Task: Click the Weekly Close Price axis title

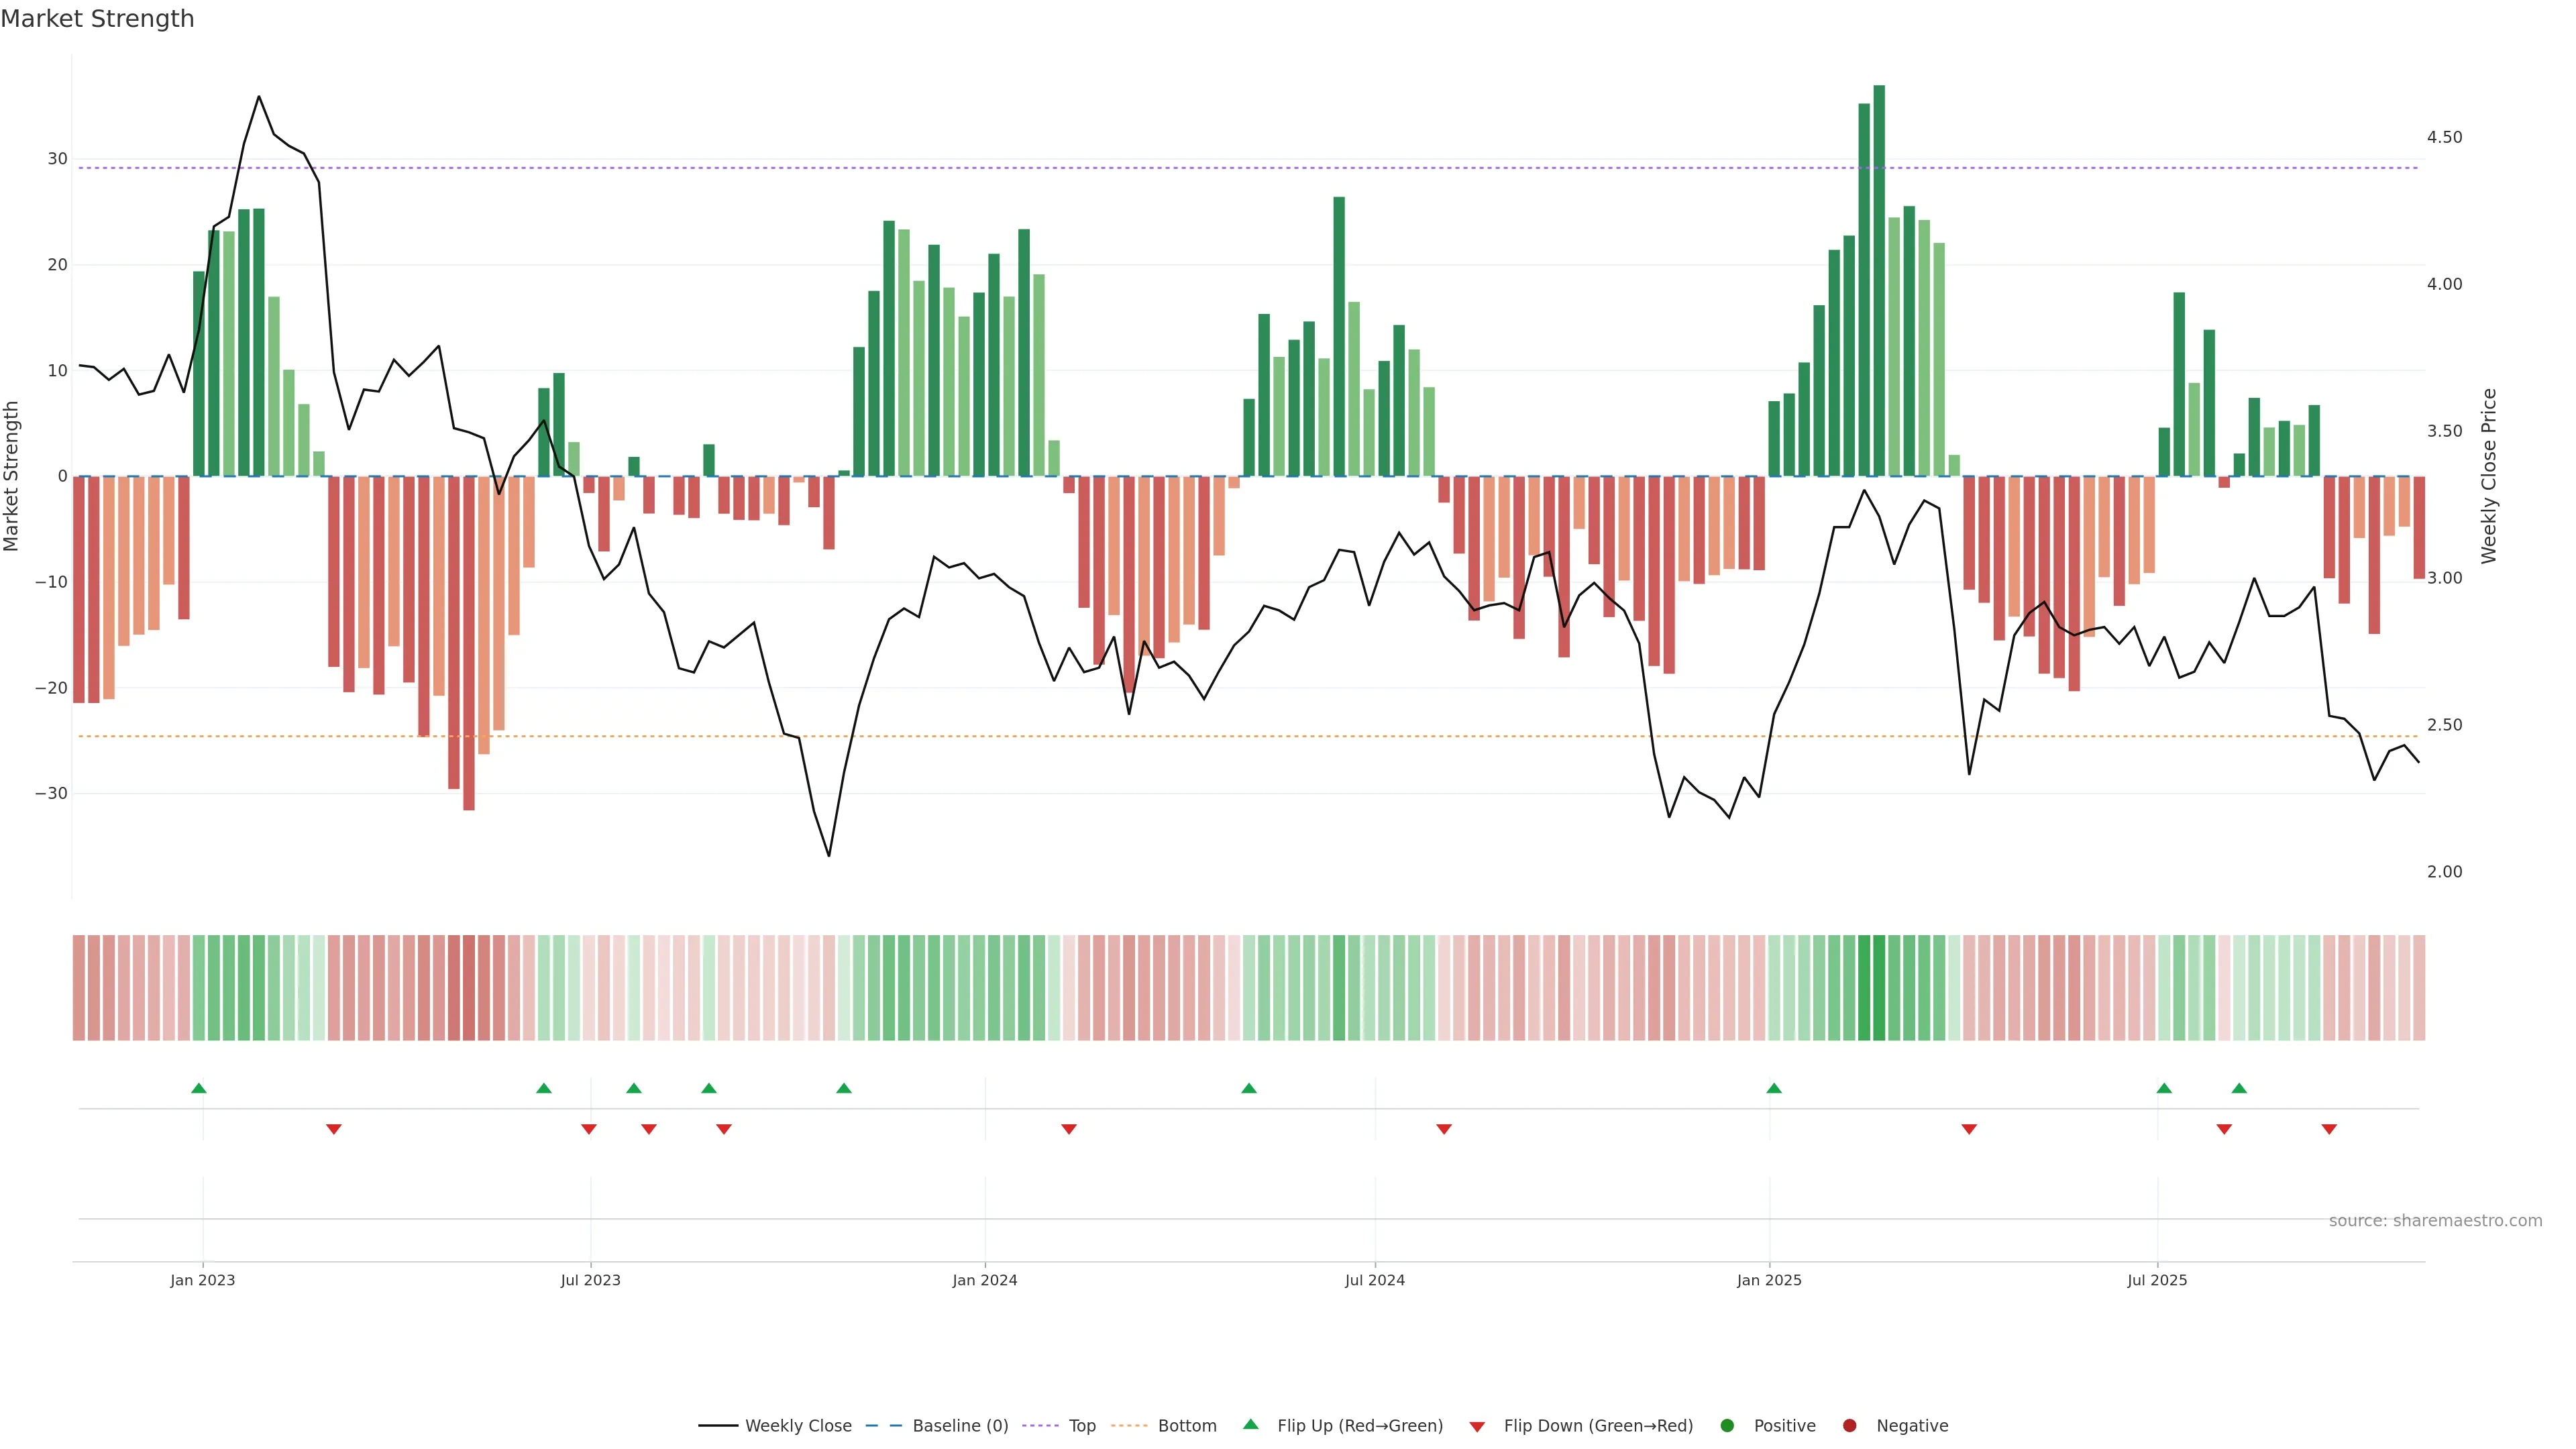Action: 2489,476
